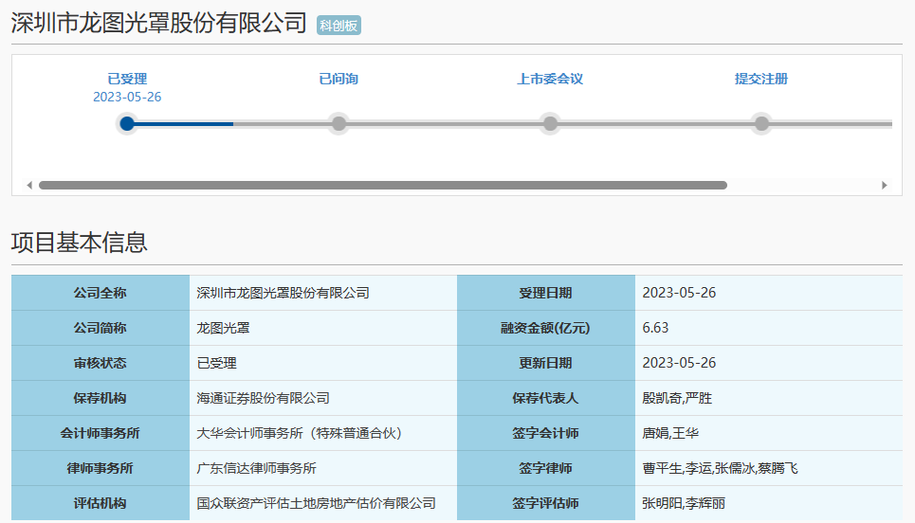
Task: Click the horizontal timeline scrollbar thumb
Action: pyautogui.click(x=383, y=186)
